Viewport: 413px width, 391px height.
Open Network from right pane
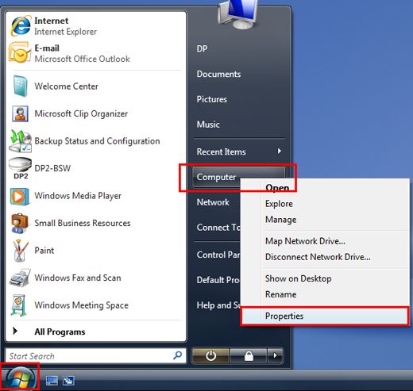(213, 202)
